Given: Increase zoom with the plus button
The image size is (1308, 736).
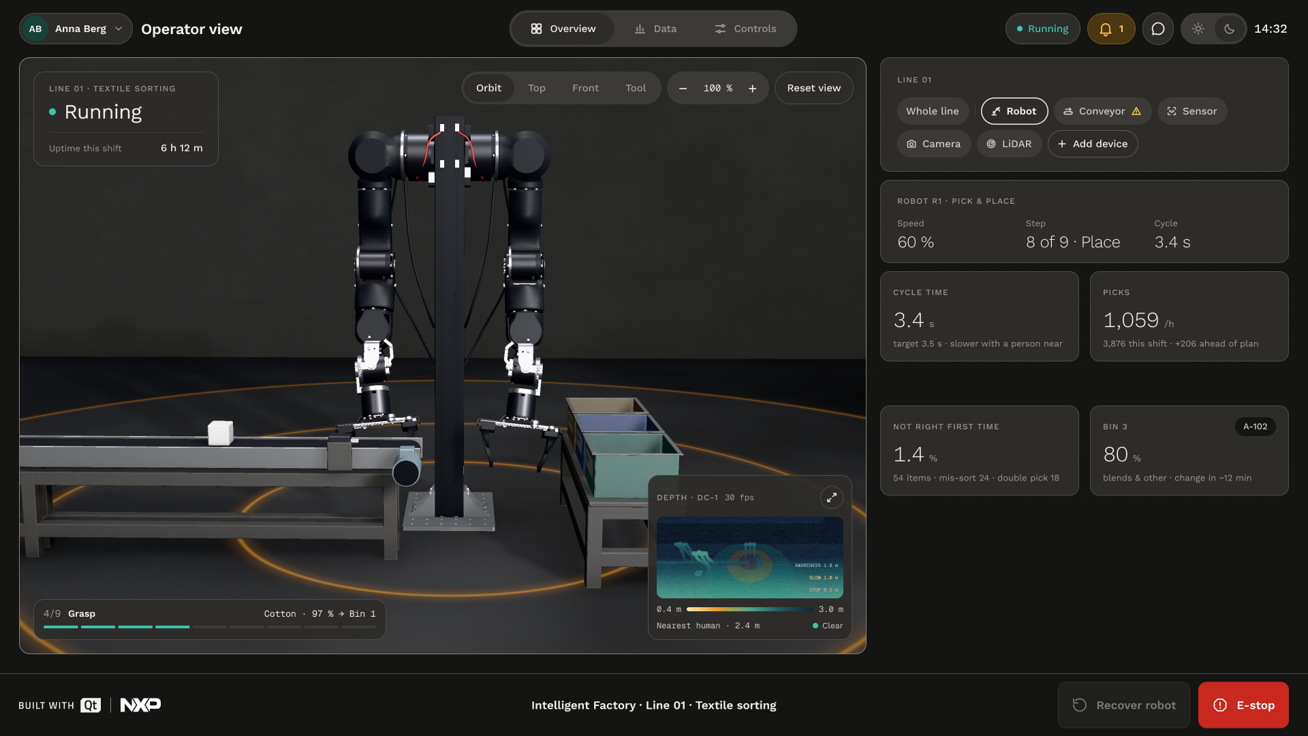Looking at the screenshot, I should click(752, 89).
